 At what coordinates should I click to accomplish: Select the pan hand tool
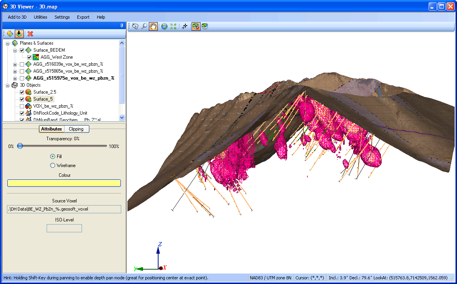coord(153,26)
